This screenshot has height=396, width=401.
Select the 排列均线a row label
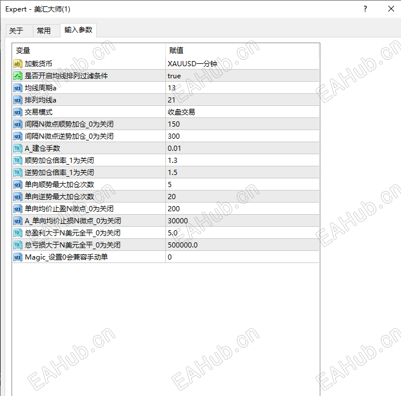click(40, 100)
